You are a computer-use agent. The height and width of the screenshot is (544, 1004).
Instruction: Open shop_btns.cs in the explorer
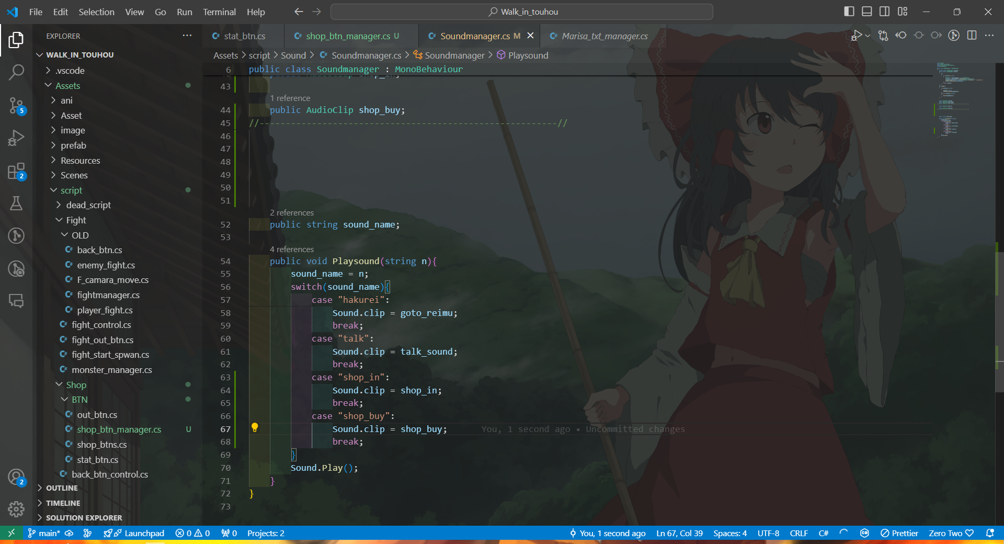tap(102, 445)
